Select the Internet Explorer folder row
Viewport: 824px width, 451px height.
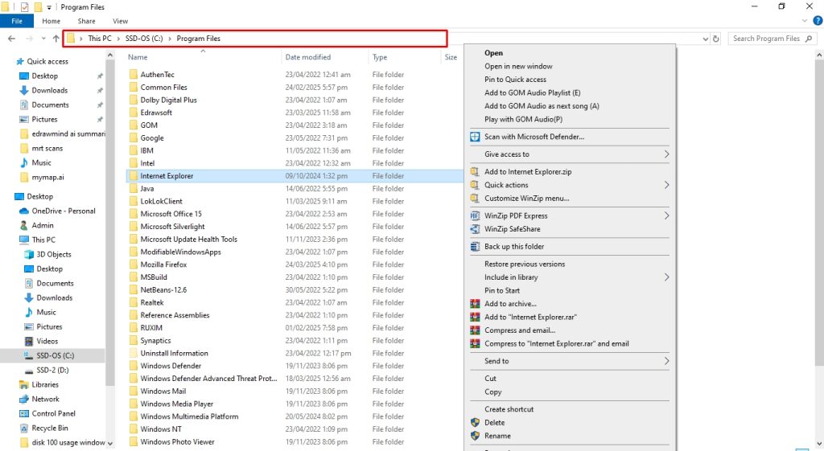click(x=295, y=176)
